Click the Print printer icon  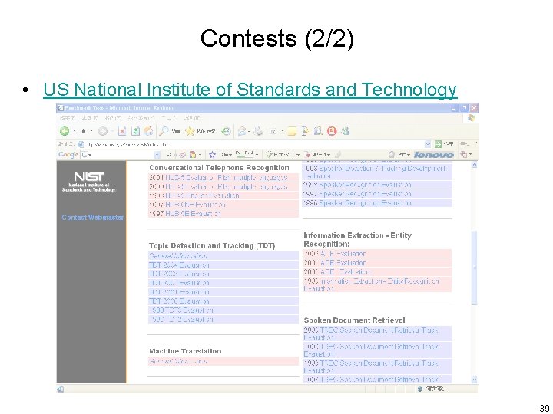click(x=258, y=131)
